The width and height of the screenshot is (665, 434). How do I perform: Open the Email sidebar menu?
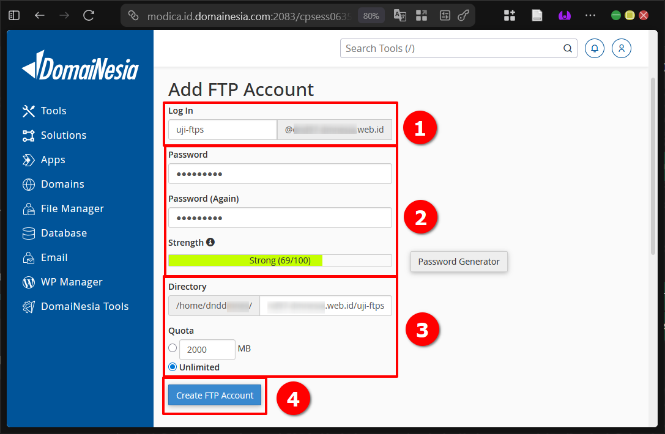tap(28, 257)
